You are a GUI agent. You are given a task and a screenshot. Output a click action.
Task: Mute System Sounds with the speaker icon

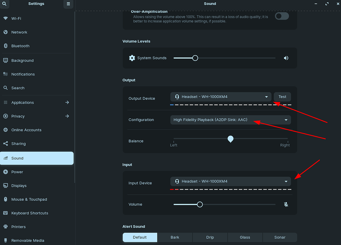(286, 58)
